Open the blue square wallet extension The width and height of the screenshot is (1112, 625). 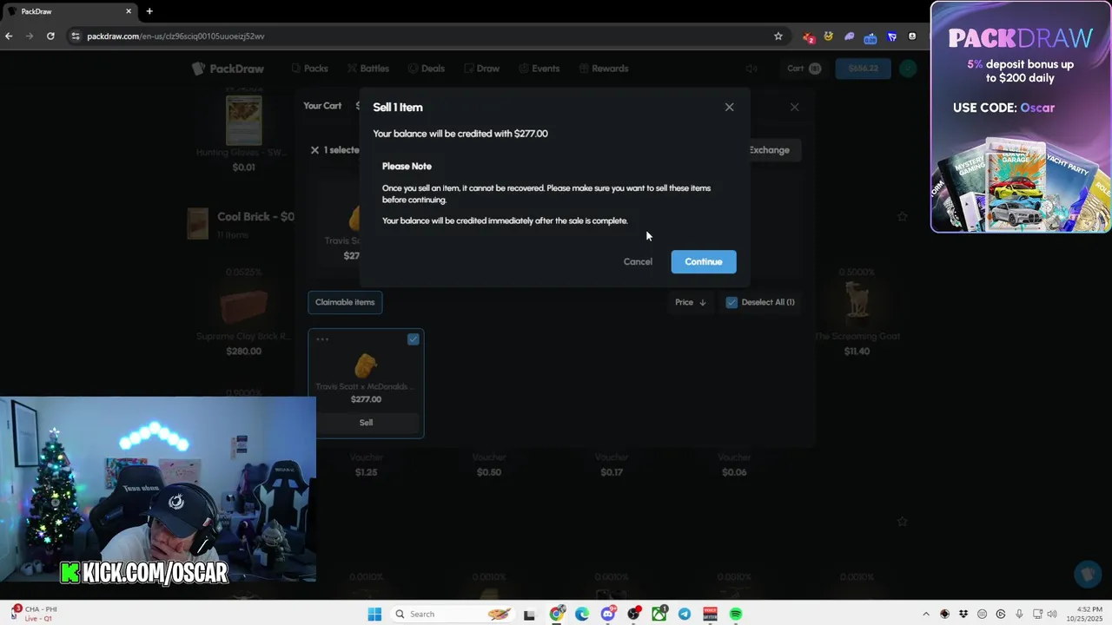[891, 36]
